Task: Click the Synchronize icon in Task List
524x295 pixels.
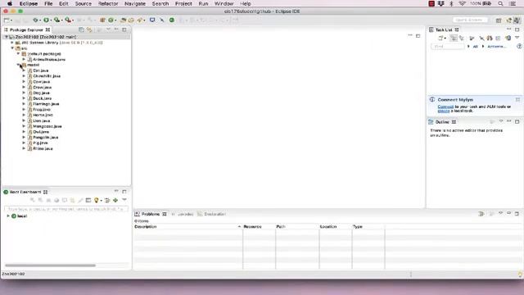Action: pos(508,39)
